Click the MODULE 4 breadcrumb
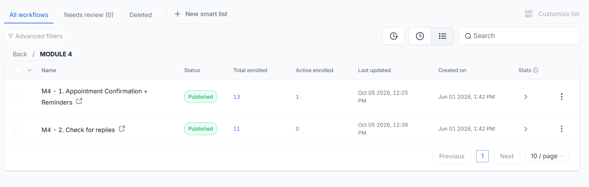 coord(56,54)
